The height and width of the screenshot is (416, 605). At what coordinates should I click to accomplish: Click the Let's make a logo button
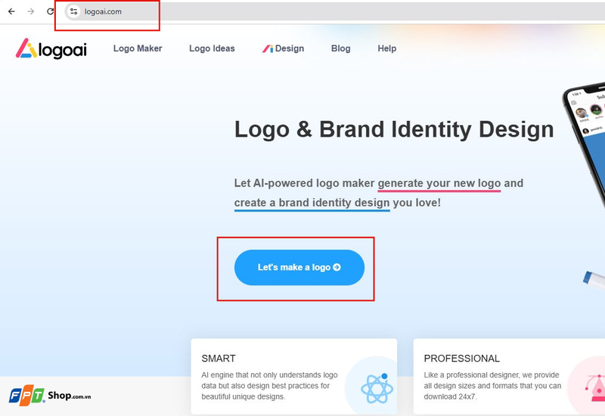click(x=299, y=267)
